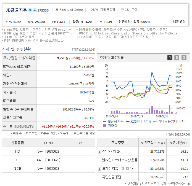Click the 보유주식수(보통) column header

point(152,143)
